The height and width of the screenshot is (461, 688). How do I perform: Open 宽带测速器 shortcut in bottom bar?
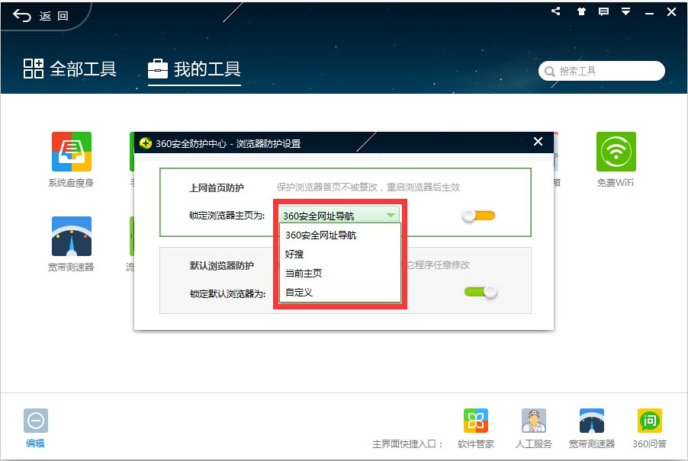591,421
